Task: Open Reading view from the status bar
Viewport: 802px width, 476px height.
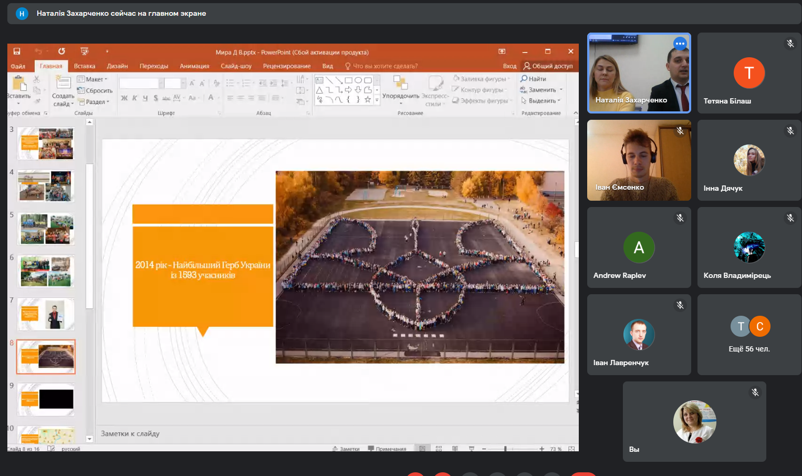Action: point(455,449)
